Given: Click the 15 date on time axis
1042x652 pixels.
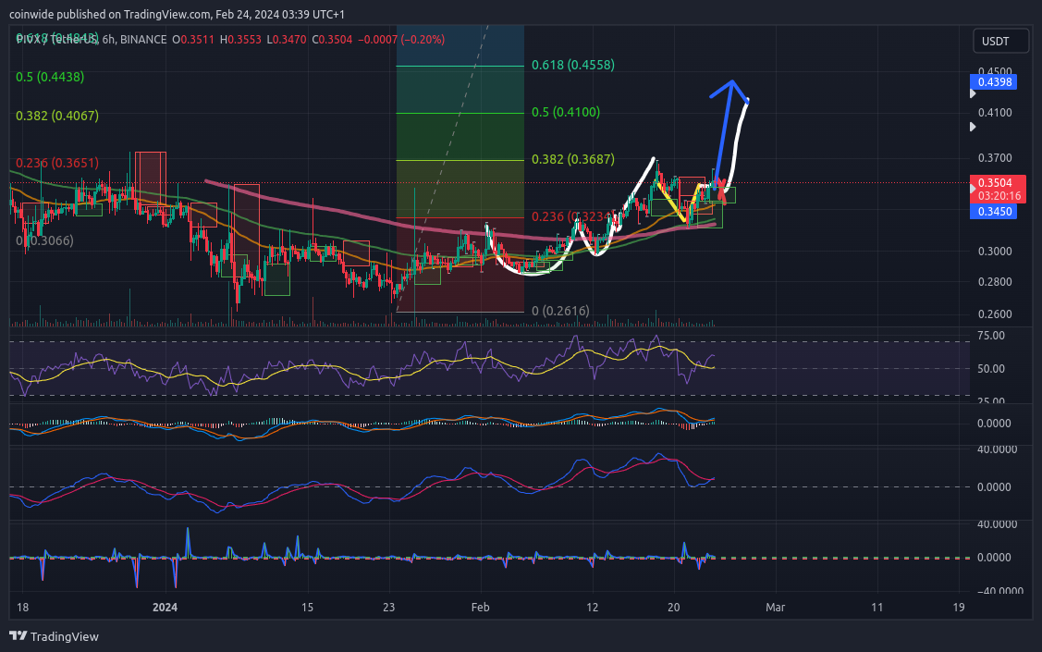Looking at the screenshot, I should [307, 608].
